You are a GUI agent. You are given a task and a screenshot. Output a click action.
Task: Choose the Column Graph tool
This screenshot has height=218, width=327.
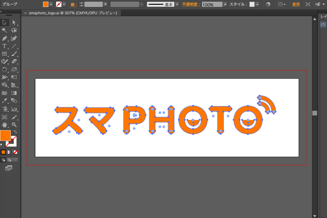click(14, 109)
